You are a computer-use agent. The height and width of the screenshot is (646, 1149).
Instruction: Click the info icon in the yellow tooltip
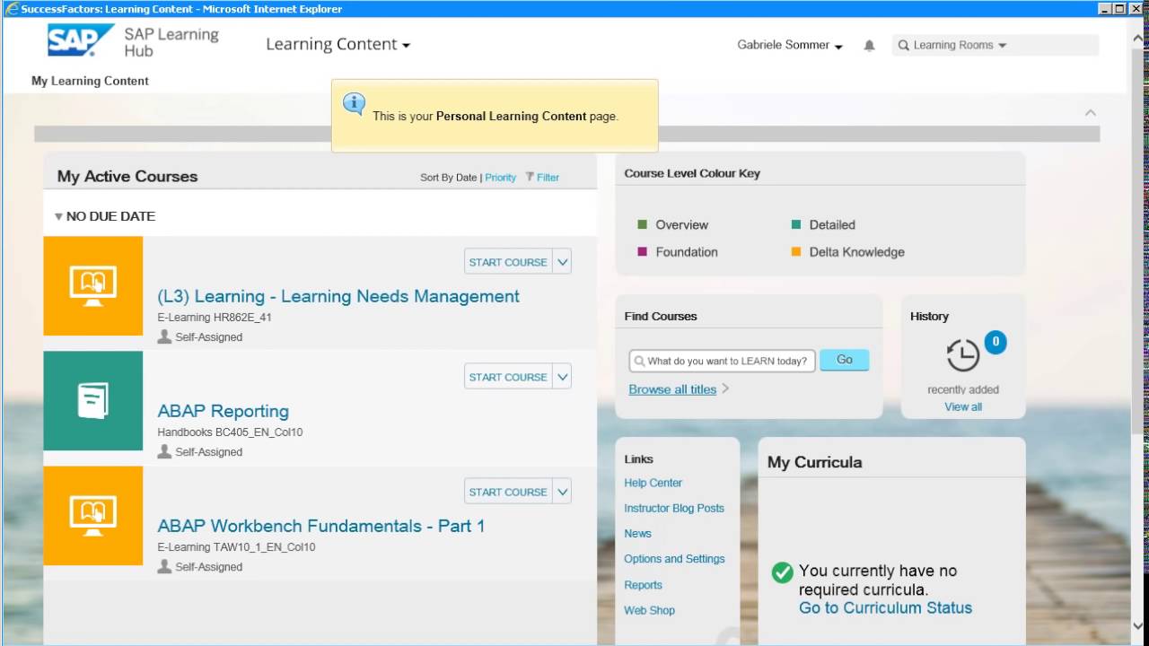355,102
